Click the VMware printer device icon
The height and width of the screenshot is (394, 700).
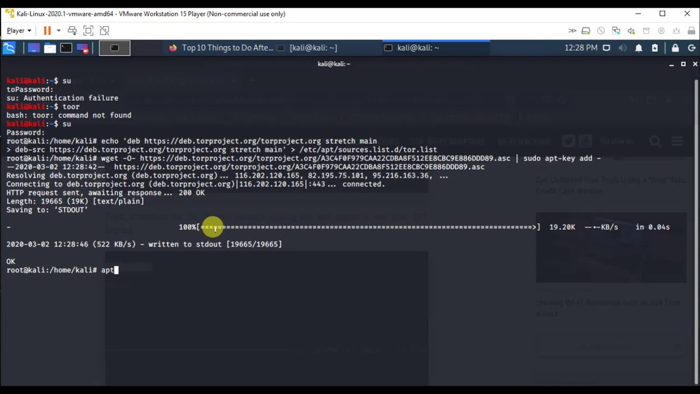click(x=646, y=31)
